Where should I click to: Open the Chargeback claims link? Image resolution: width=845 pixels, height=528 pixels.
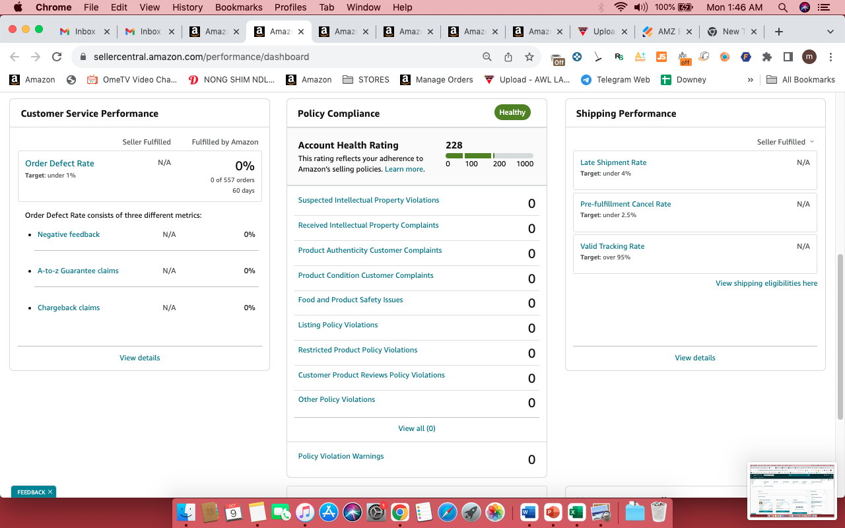coord(69,308)
